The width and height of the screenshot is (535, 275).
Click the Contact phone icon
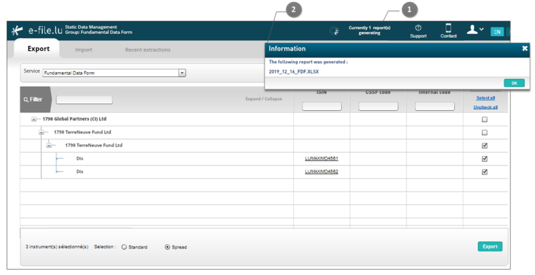pyautogui.click(x=449, y=28)
